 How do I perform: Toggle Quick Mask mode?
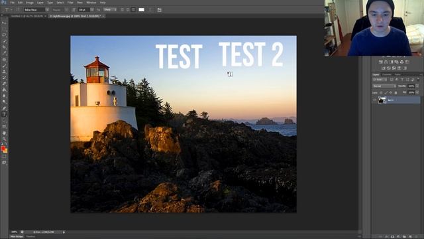click(x=4, y=157)
